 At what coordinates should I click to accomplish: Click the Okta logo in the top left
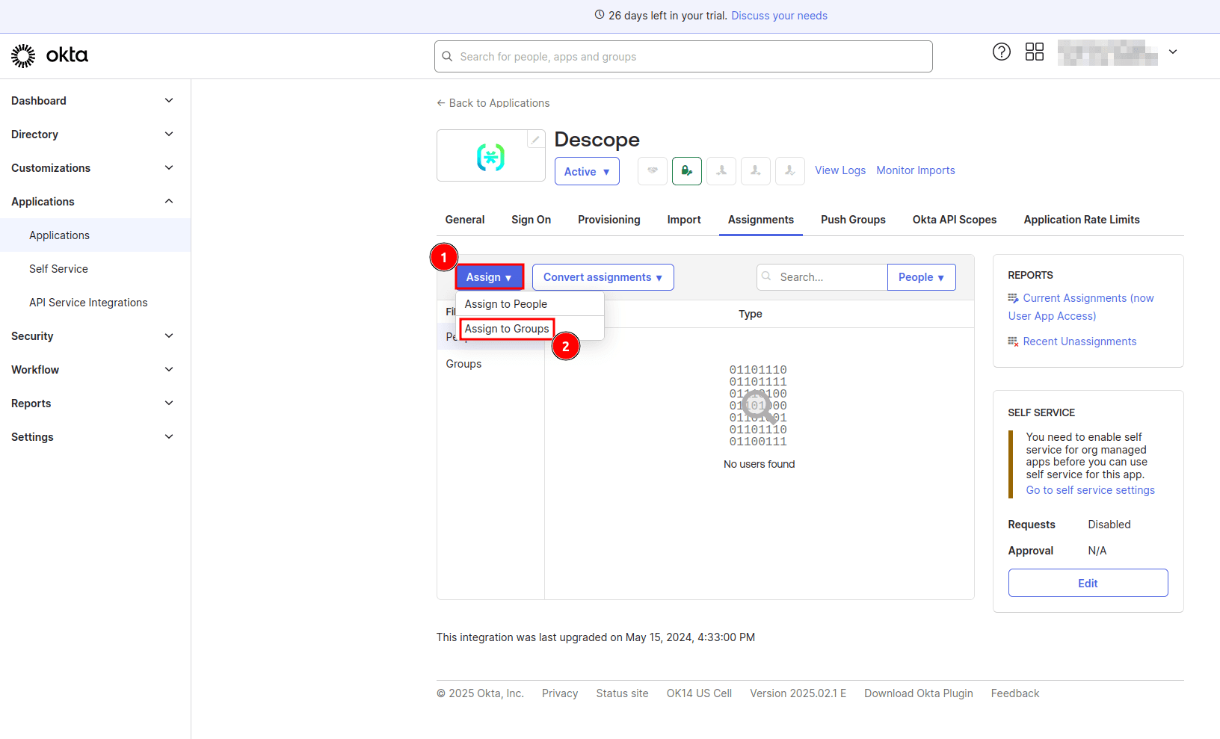click(49, 55)
